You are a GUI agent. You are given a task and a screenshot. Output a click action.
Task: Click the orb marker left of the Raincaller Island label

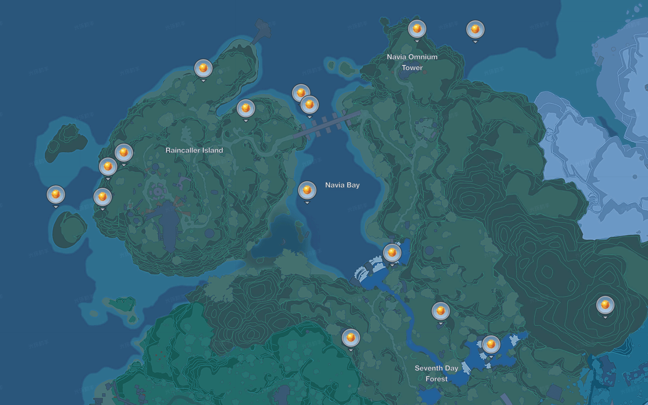pos(124,153)
